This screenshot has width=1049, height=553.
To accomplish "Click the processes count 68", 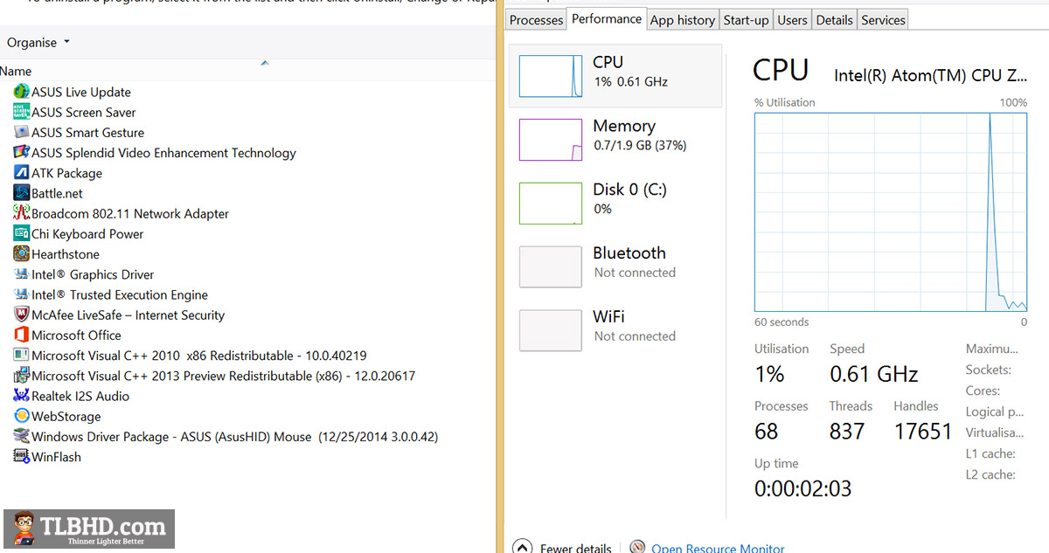I will click(767, 432).
